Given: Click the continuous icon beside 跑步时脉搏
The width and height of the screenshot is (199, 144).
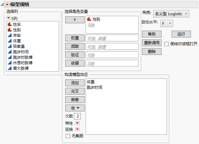Looking at the screenshot, I should point(10,57).
